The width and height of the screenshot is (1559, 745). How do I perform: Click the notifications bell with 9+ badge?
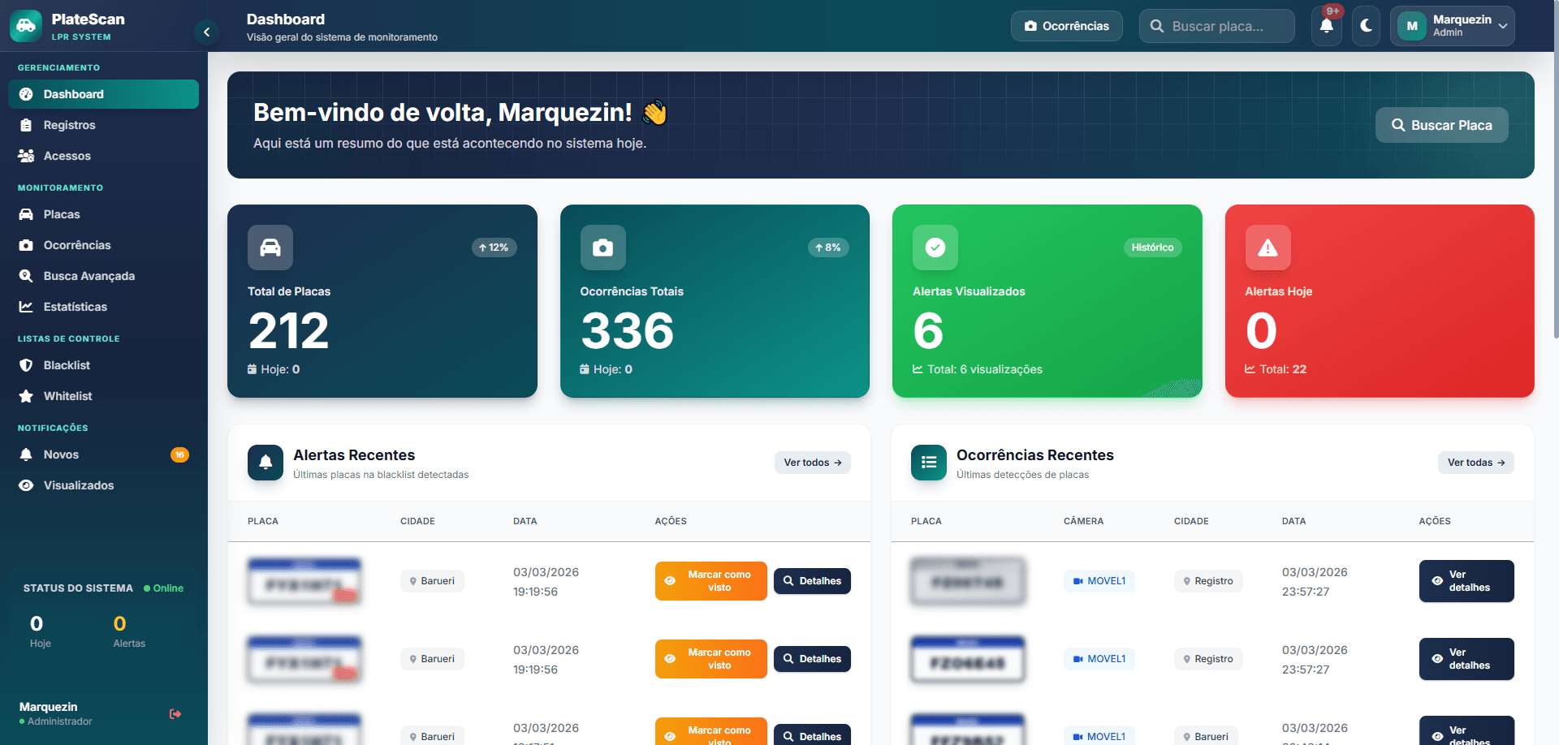(1326, 26)
